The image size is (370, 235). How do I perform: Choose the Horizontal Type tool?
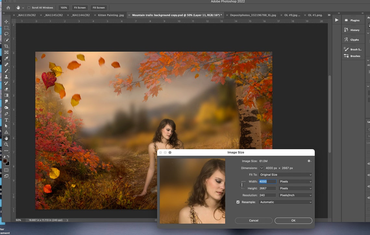click(6, 120)
